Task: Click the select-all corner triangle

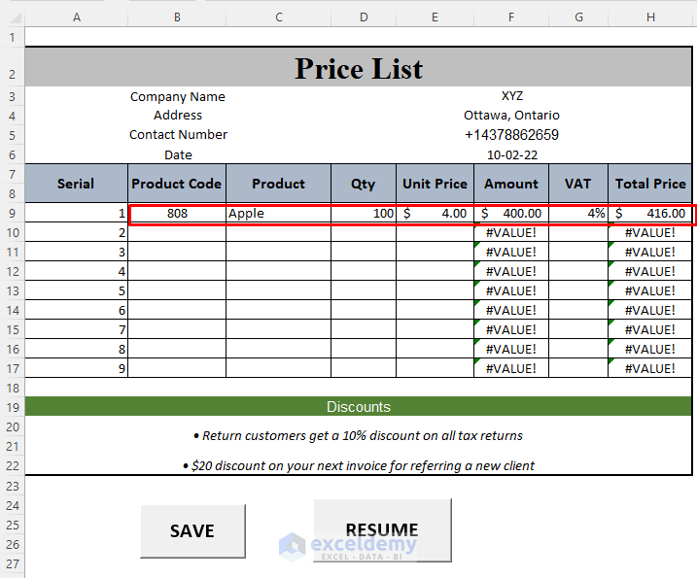Action: coord(16,17)
